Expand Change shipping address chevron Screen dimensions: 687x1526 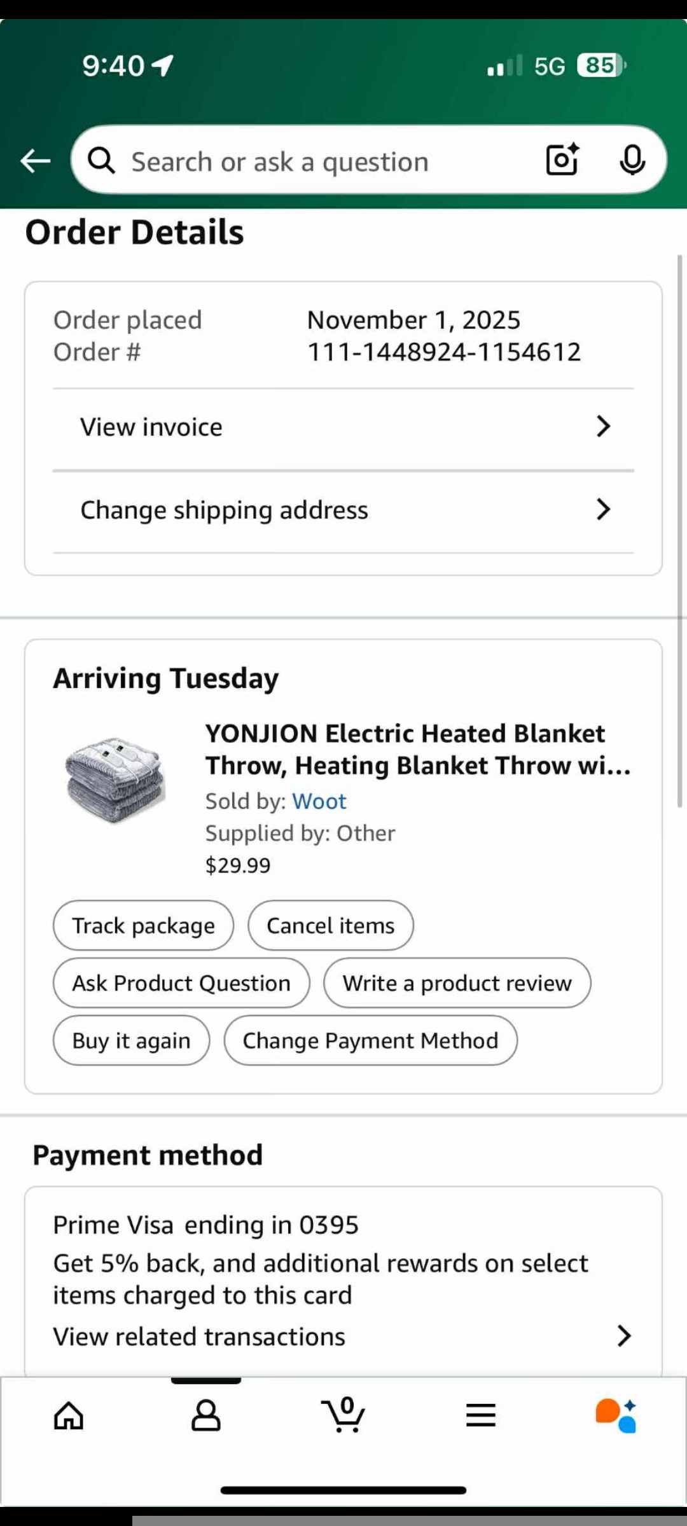pos(603,509)
